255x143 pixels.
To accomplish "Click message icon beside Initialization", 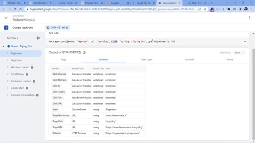I will point(27,88).
